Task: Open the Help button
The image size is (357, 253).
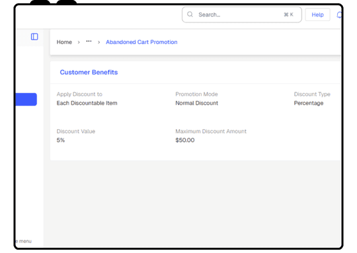Action: (x=317, y=14)
